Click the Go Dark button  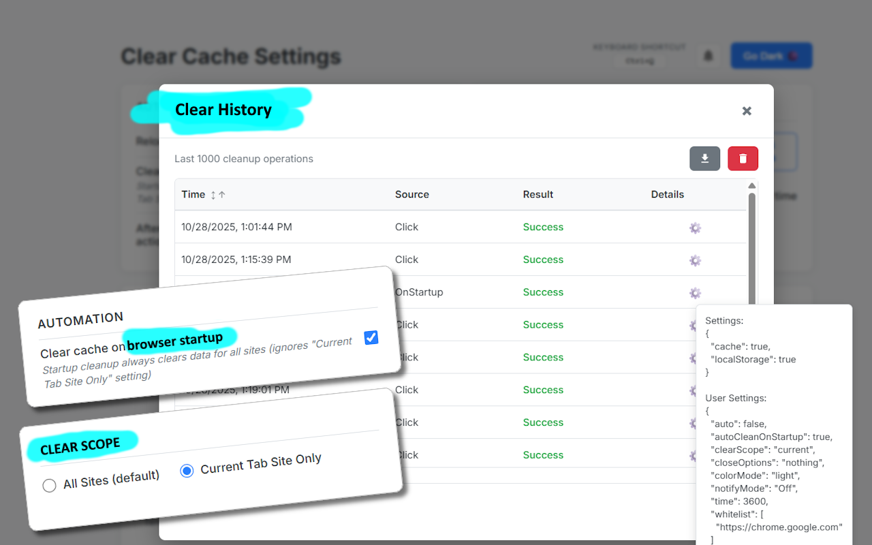tap(771, 56)
